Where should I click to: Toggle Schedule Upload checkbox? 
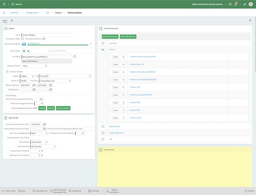pos(8,71)
